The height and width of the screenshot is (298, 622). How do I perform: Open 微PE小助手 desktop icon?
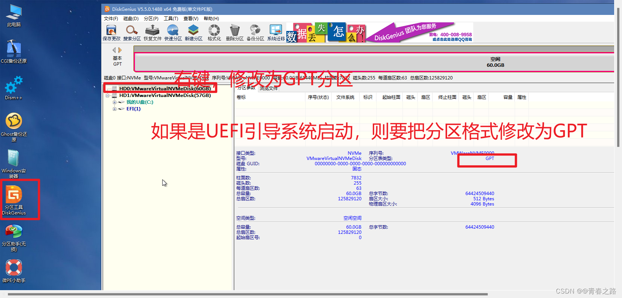[14, 271]
